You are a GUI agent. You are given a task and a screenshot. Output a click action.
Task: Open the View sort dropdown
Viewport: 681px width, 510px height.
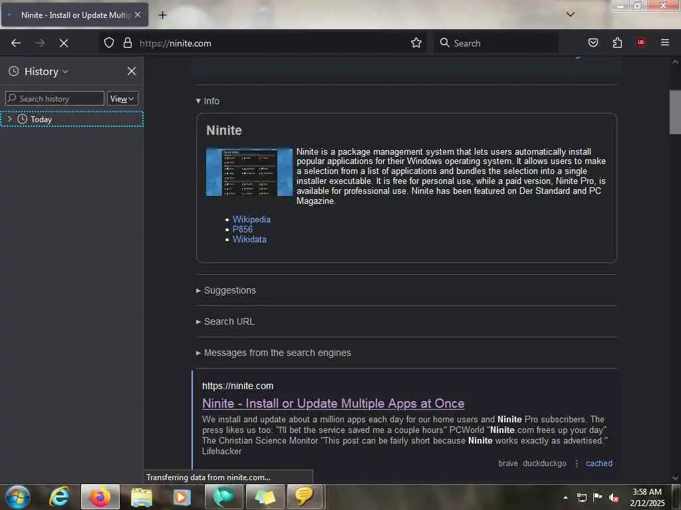point(122,98)
